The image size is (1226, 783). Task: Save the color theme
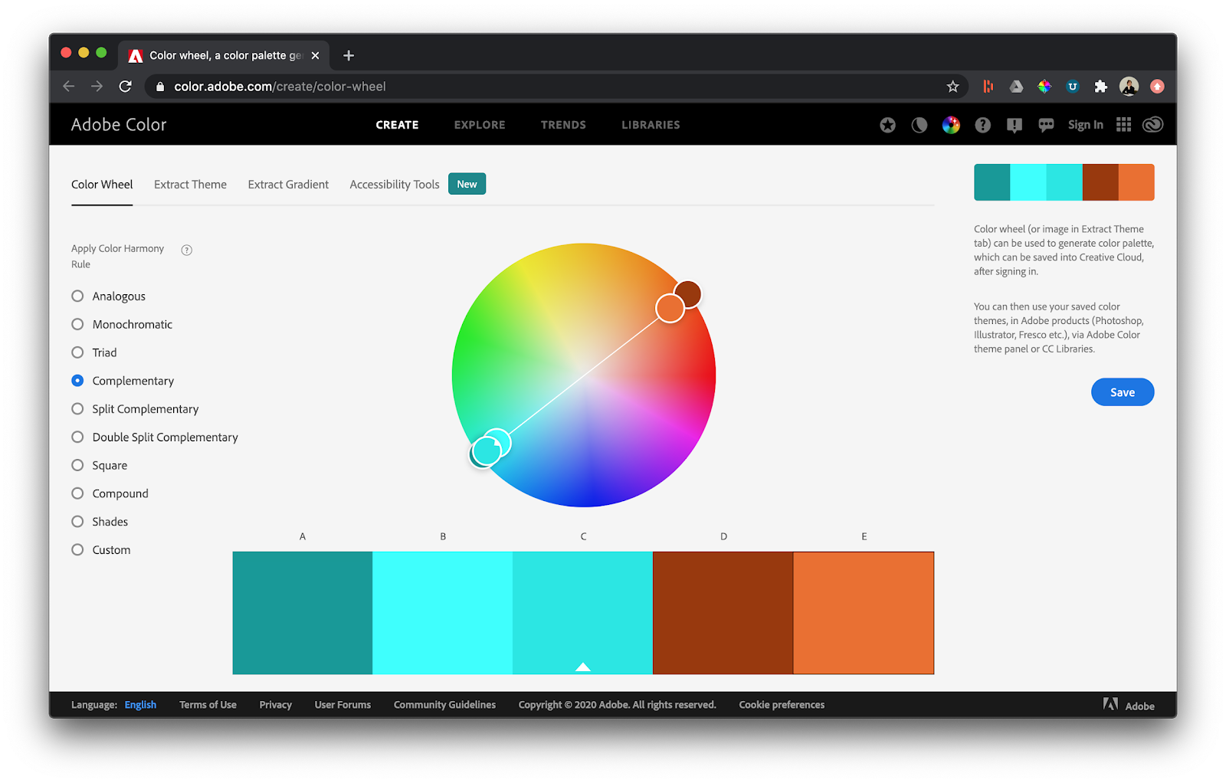(1123, 392)
